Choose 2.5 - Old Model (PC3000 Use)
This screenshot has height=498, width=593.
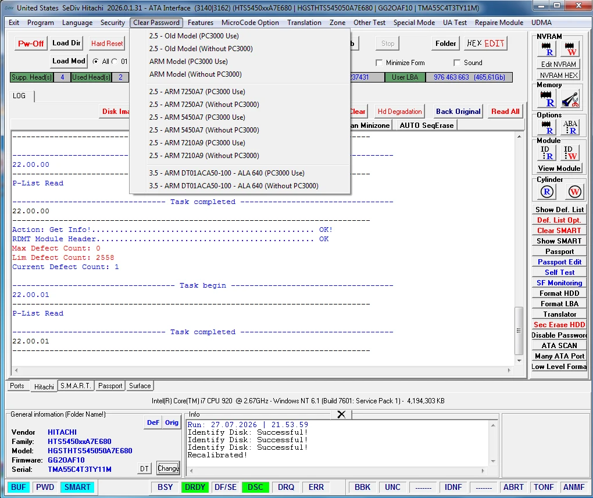pyautogui.click(x=240, y=36)
